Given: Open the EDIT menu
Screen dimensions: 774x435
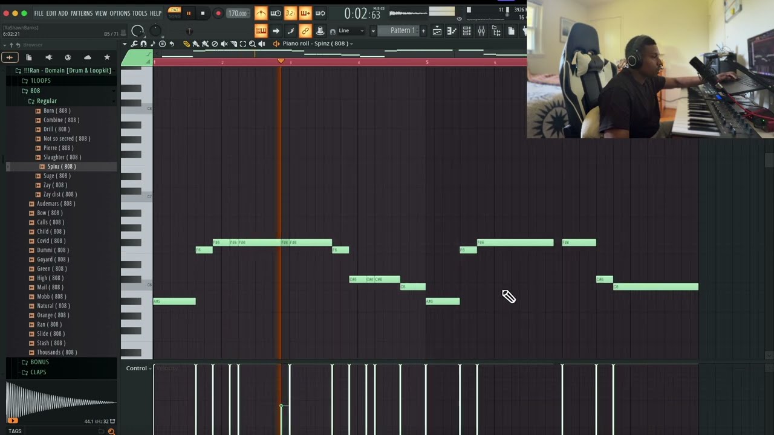Looking at the screenshot, I should (x=51, y=13).
